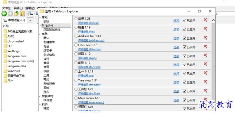Remove Address bar 1.43 with the red X
This screenshot has width=235, height=114.
click(x=205, y=38)
